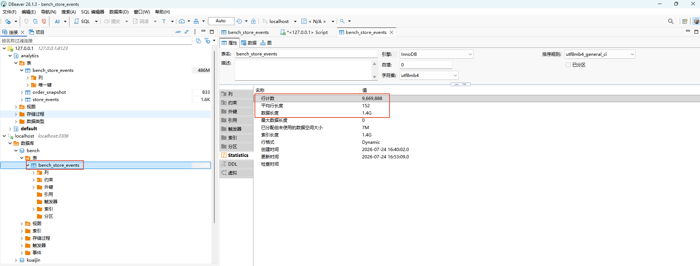Open the dashboard gauge icon

click(x=182, y=21)
